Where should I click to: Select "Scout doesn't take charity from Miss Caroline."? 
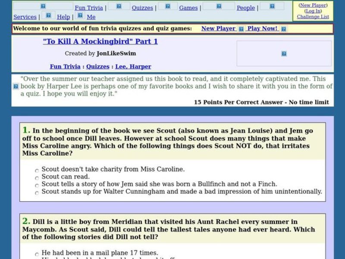37,171
